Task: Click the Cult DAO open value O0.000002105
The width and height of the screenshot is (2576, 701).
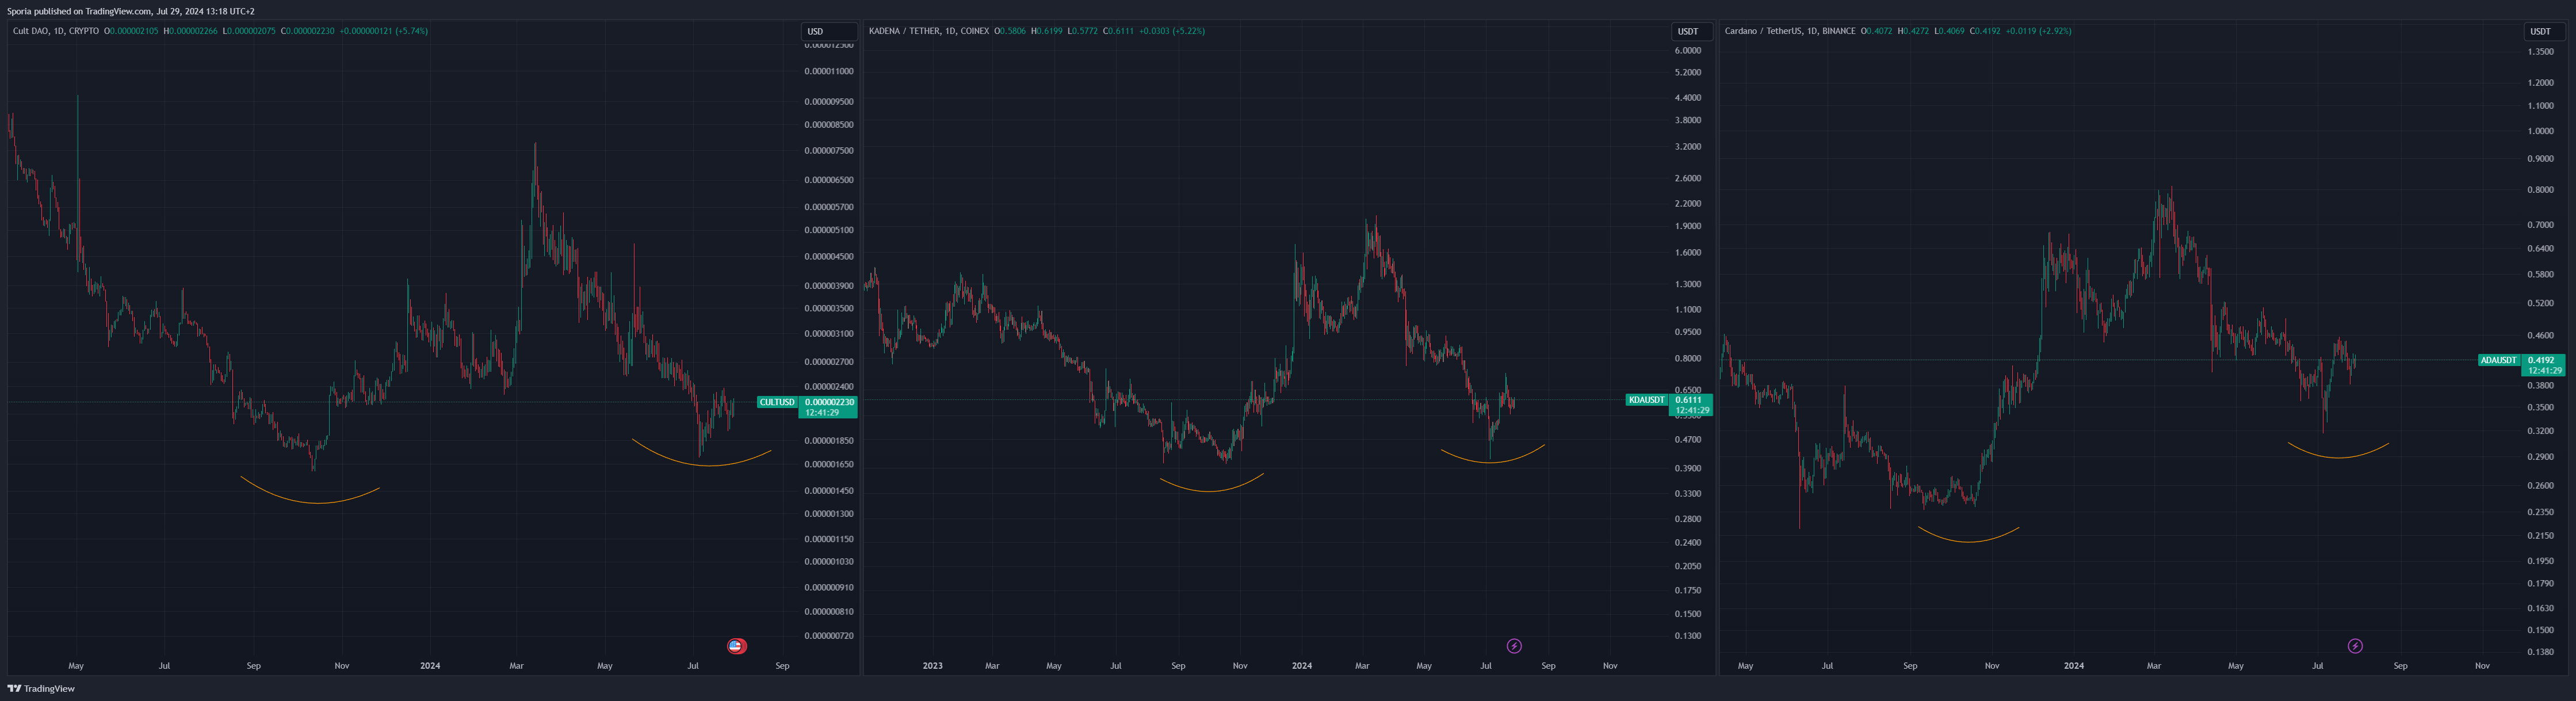Action: [x=132, y=31]
